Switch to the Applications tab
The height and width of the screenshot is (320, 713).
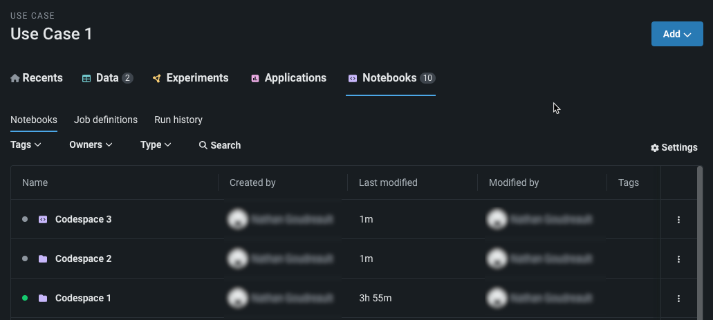coord(288,78)
